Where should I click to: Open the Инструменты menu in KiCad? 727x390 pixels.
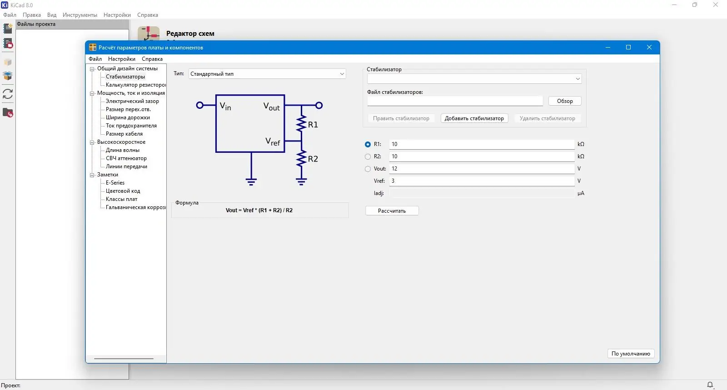(80, 15)
